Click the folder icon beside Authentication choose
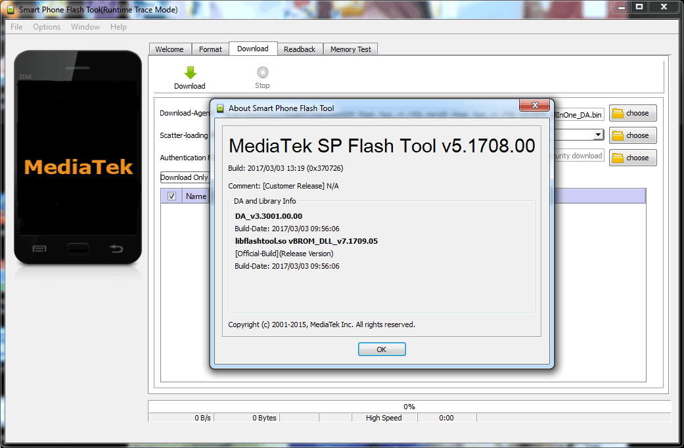 [x=618, y=158]
